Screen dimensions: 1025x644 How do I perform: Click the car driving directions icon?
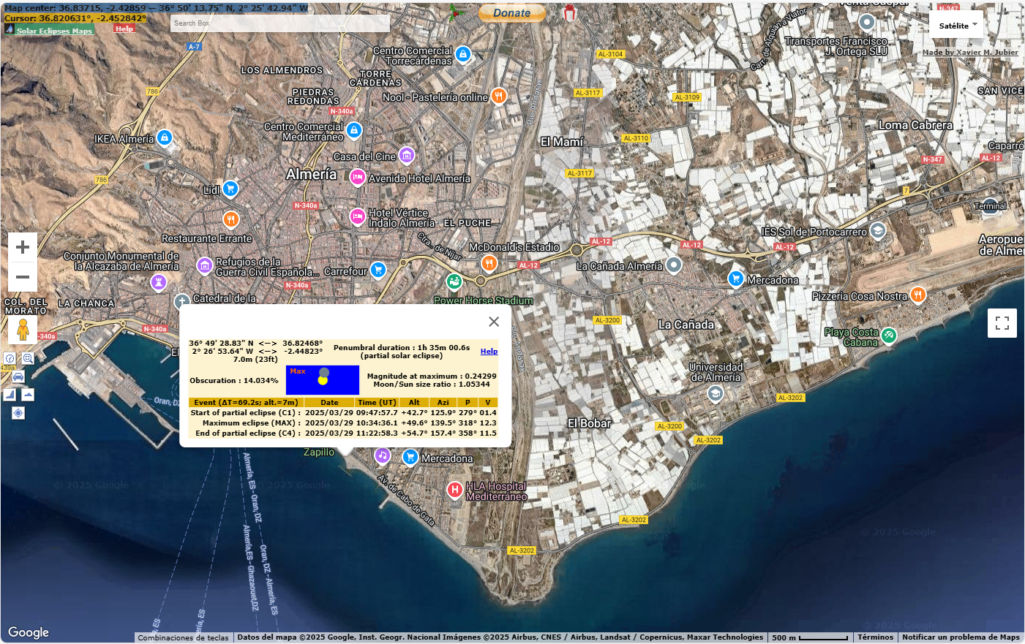(x=18, y=376)
